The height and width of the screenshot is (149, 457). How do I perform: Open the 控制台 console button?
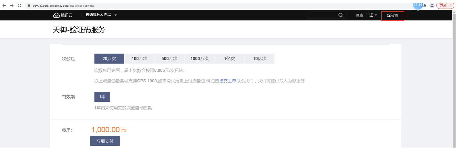pyautogui.click(x=393, y=15)
